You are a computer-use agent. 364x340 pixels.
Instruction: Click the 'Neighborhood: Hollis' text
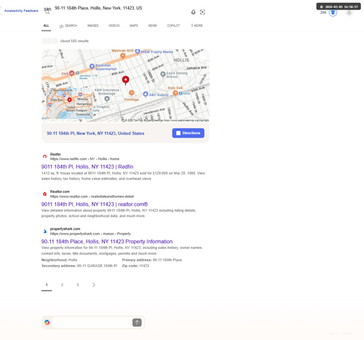[59, 260]
